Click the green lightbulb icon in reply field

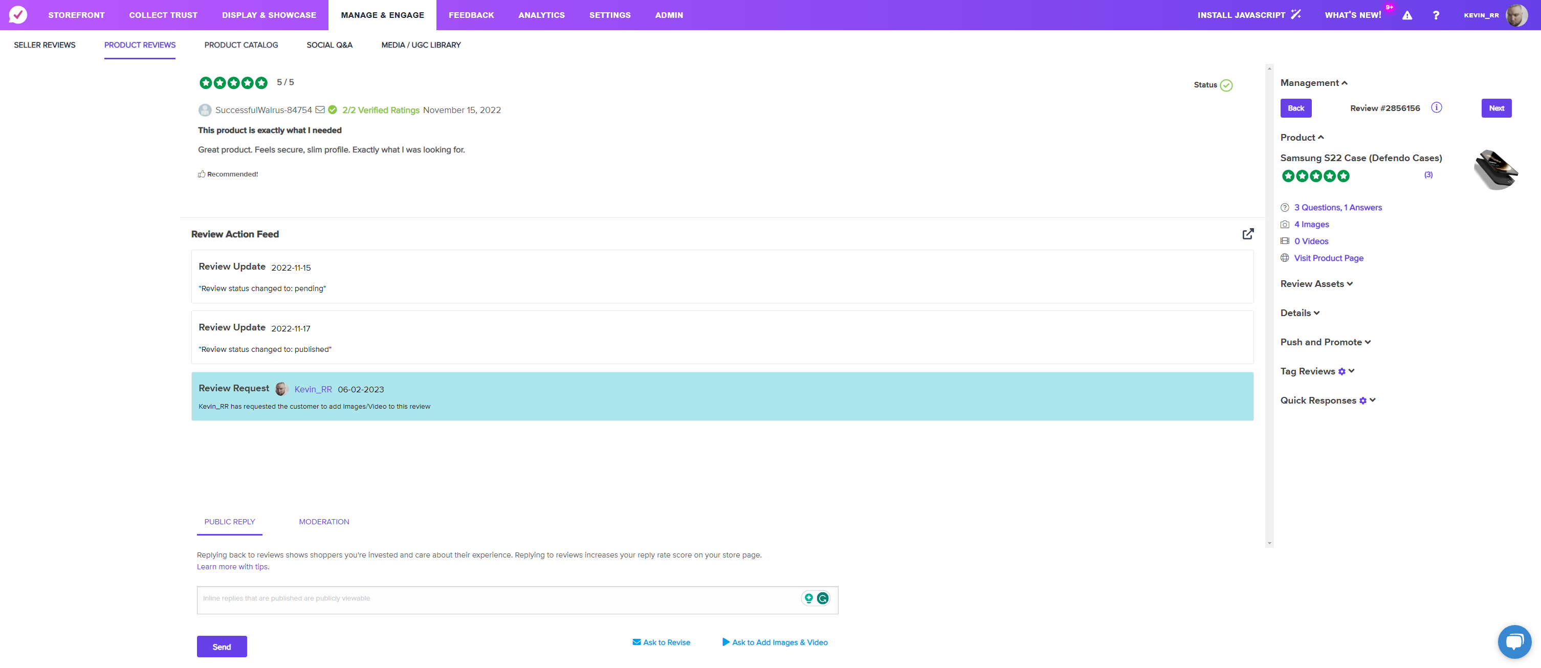809,598
